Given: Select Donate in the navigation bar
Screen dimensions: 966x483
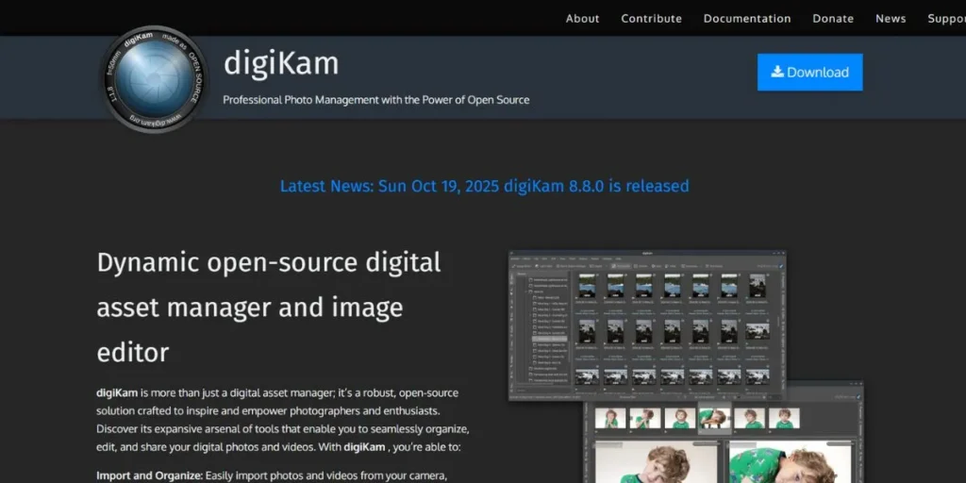Looking at the screenshot, I should coord(833,18).
